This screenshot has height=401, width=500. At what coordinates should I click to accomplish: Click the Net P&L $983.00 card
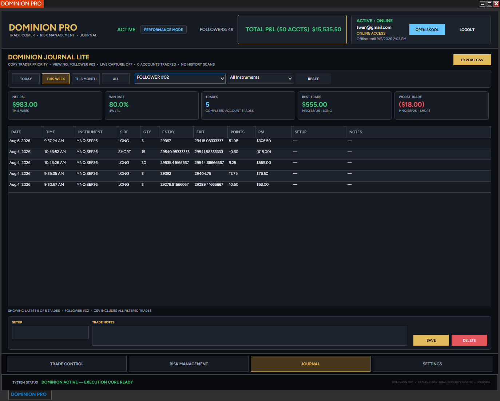55,106
